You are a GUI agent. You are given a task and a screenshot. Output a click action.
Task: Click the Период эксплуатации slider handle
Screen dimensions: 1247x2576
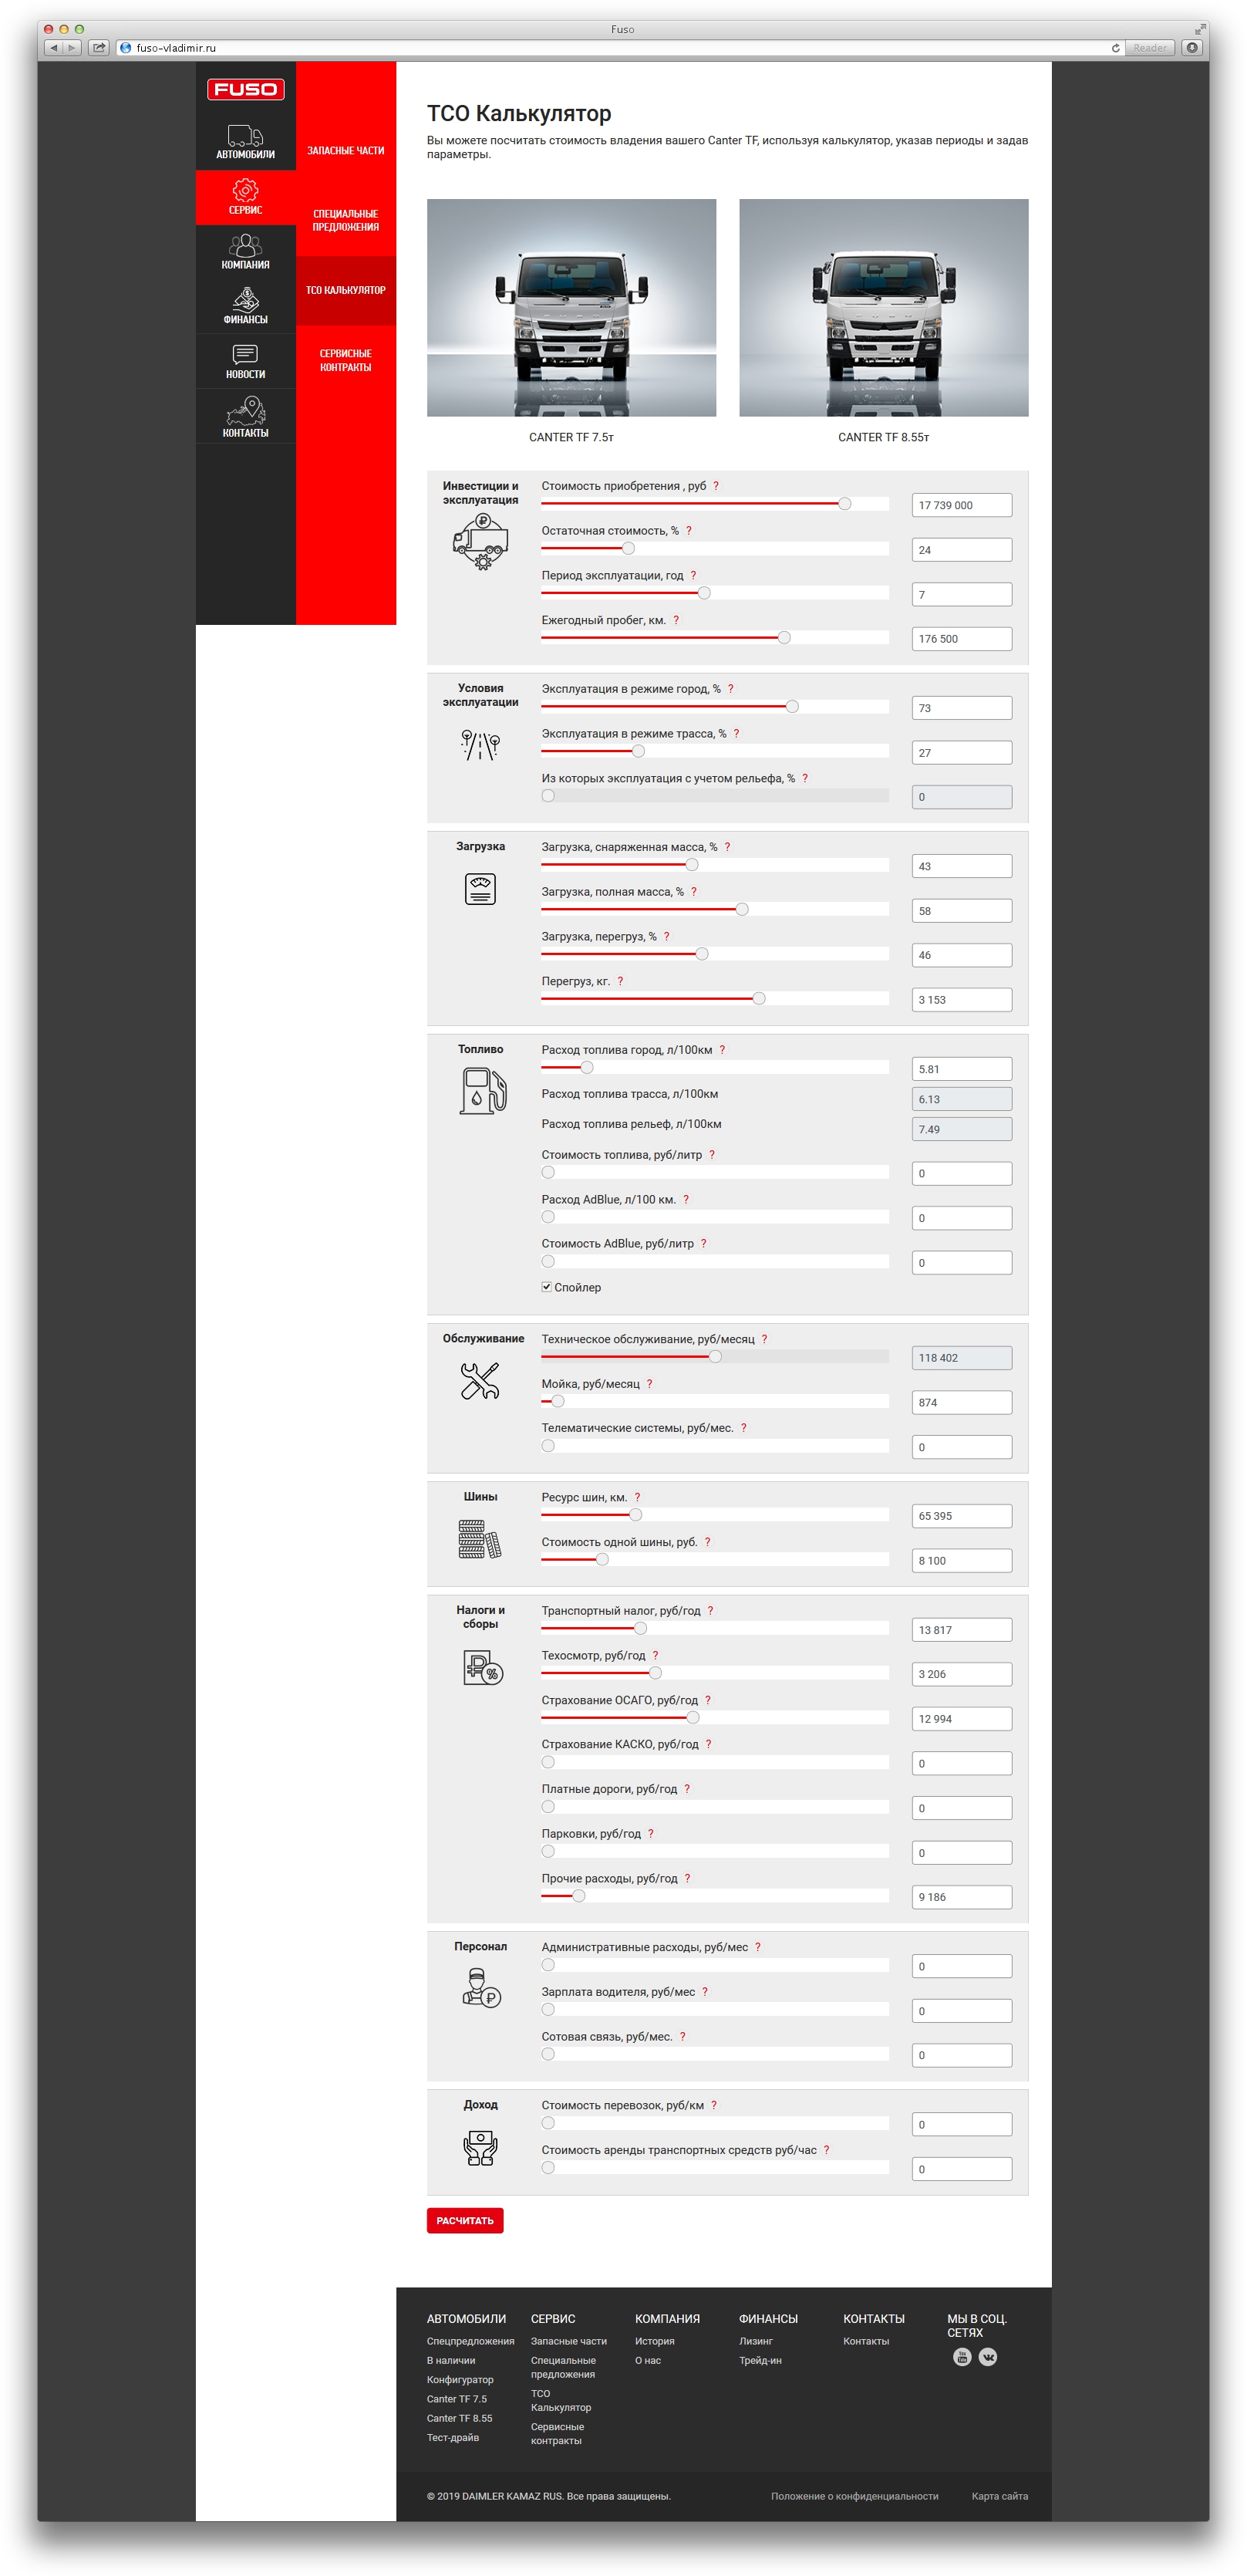(x=704, y=593)
